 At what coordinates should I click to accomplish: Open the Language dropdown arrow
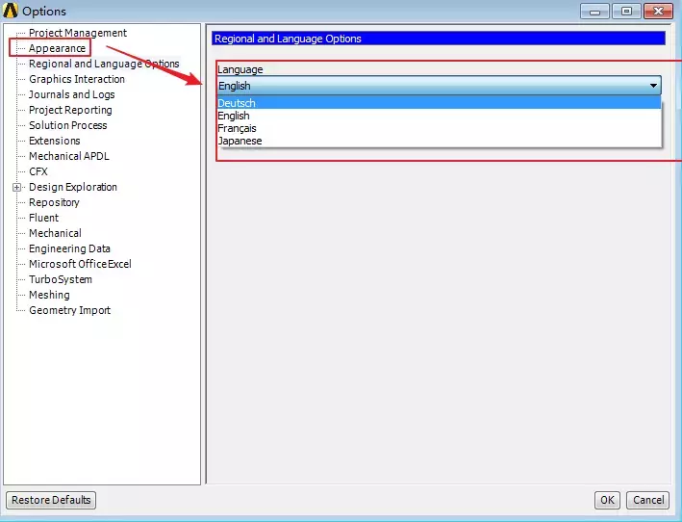pos(653,86)
